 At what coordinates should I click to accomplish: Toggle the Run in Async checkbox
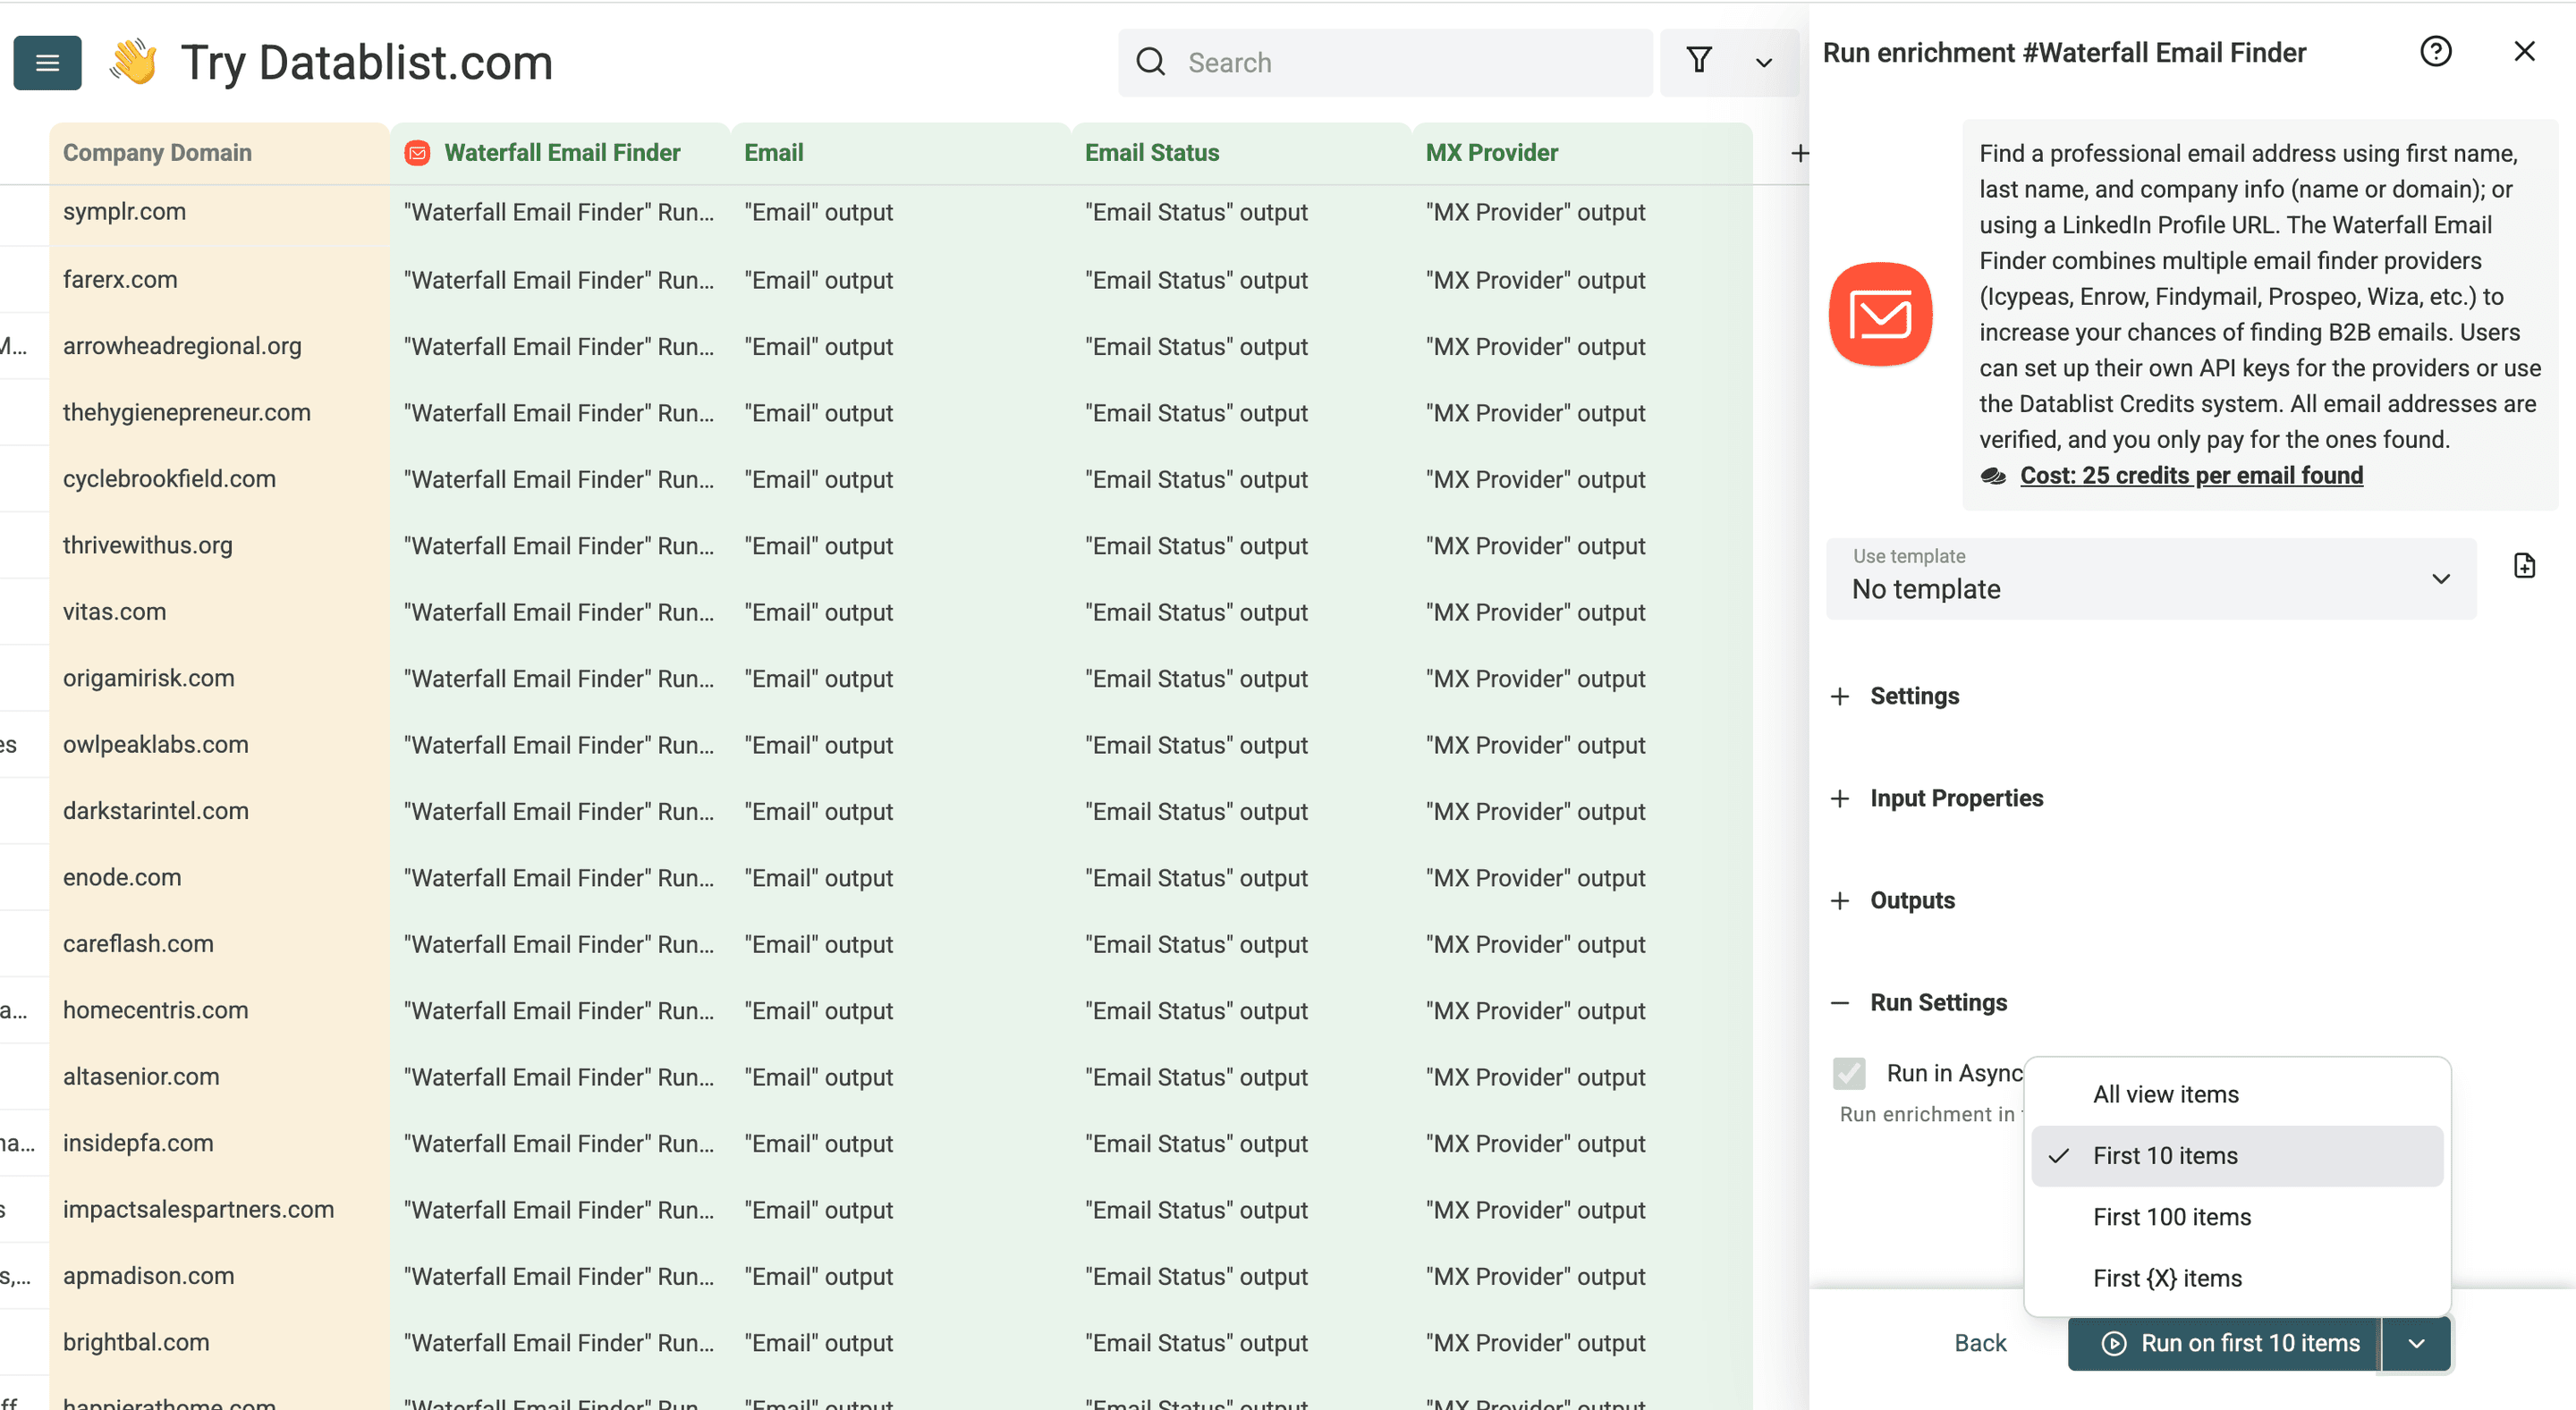click(x=1849, y=1073)
